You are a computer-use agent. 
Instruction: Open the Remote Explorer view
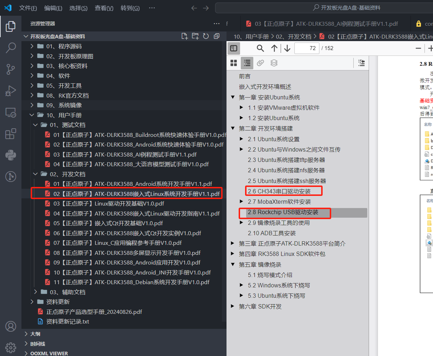11,113
